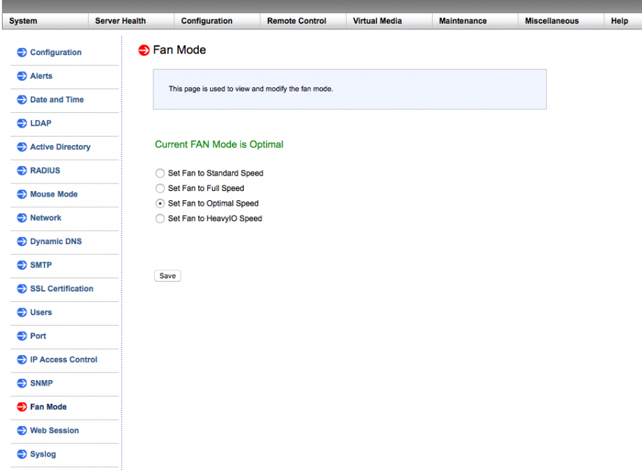
Task: Pick the Set Fan to Optimal Speed radio
Action: click(x=160, y=204)
